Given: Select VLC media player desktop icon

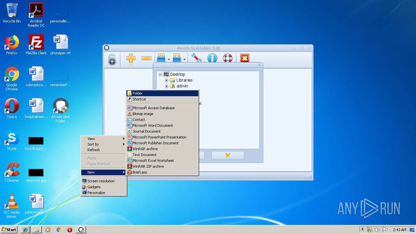Looking at the screenshot, I should coord(12,206).
